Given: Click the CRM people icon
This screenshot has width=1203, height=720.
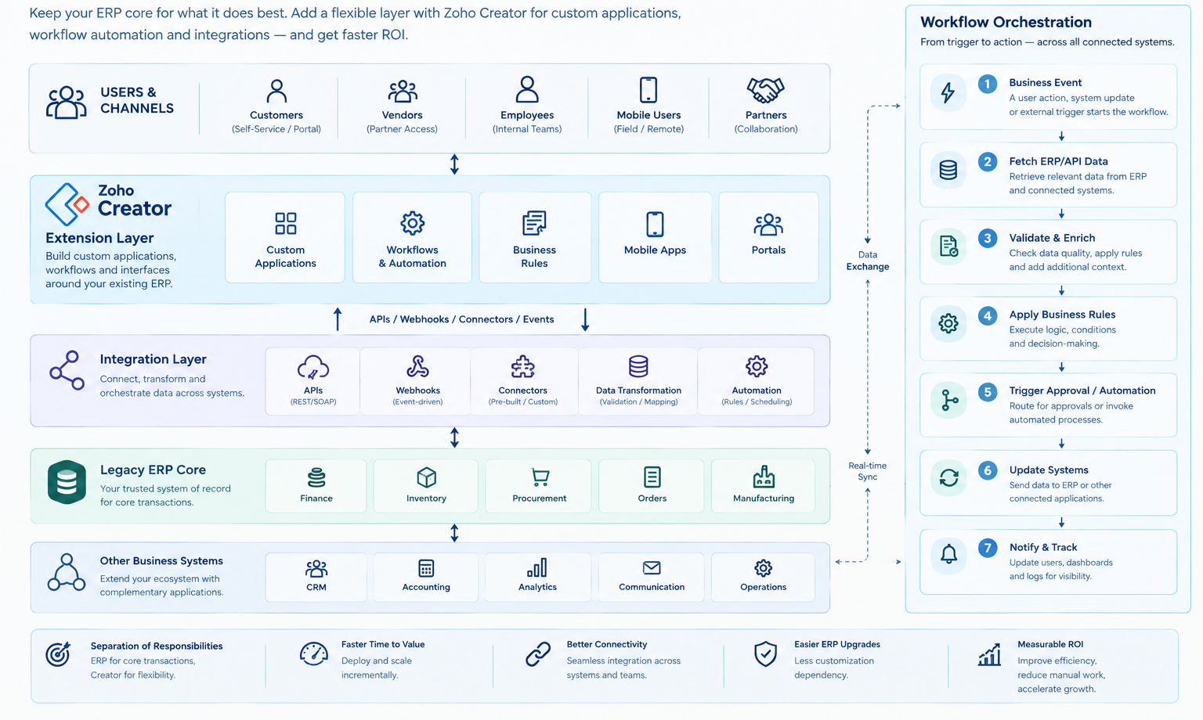Looking at the screenshot, I should click(316, 568).
